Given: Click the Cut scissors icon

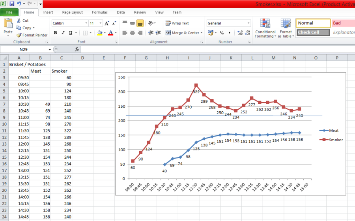Looking at the screenshot, I should point(19,21).
